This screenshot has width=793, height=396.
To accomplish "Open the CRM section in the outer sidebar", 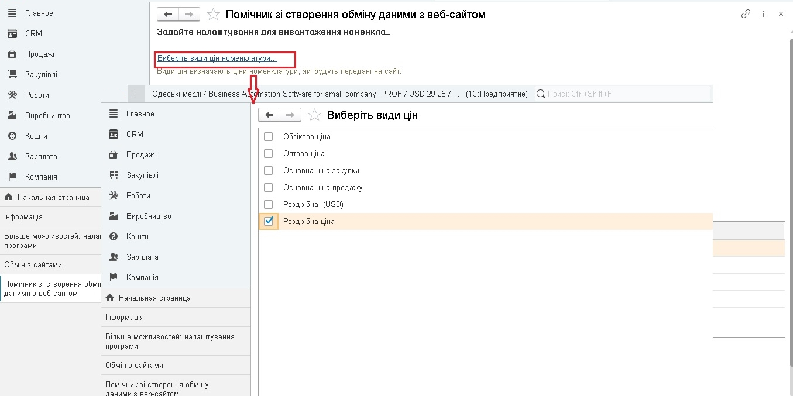I will tap(33, 33).
